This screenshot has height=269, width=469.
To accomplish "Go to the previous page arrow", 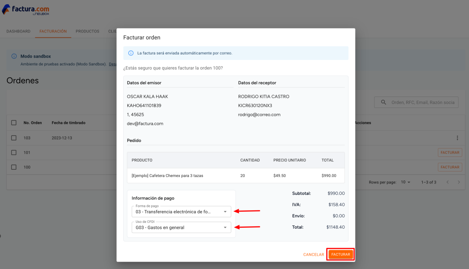I will coord(447,182).
